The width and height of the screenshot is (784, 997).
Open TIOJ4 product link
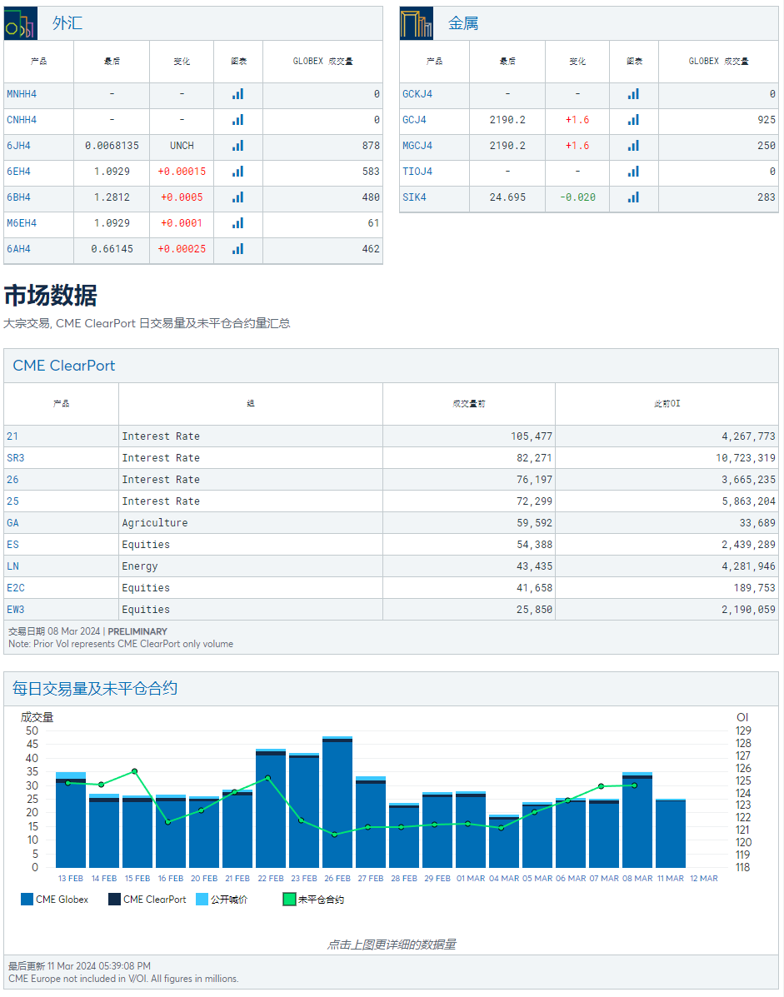[417, 172]
